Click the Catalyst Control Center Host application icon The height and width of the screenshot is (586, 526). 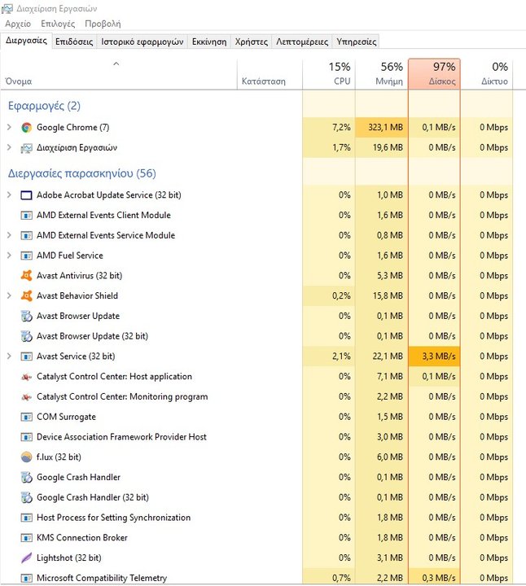tap(26, 377)
